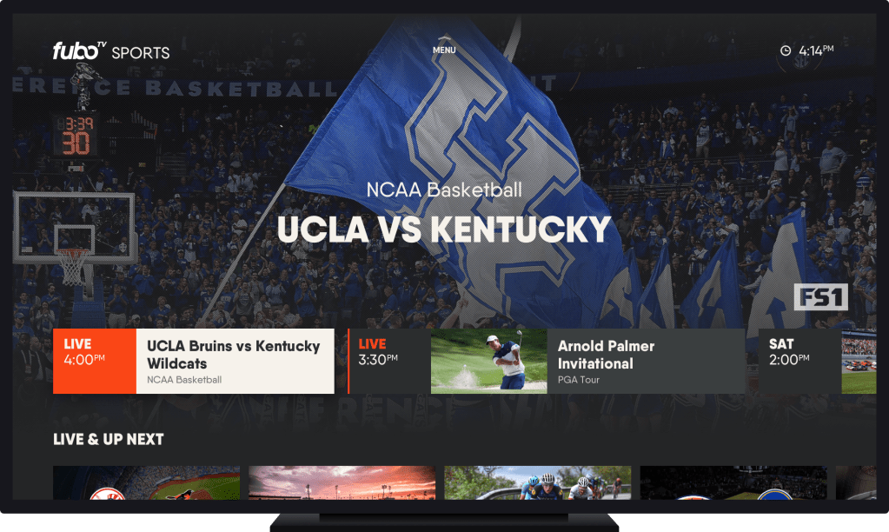Click the golfer thumbnail for the PGA Tour
This screenshot has height=532, width=889.
(488, 361)
